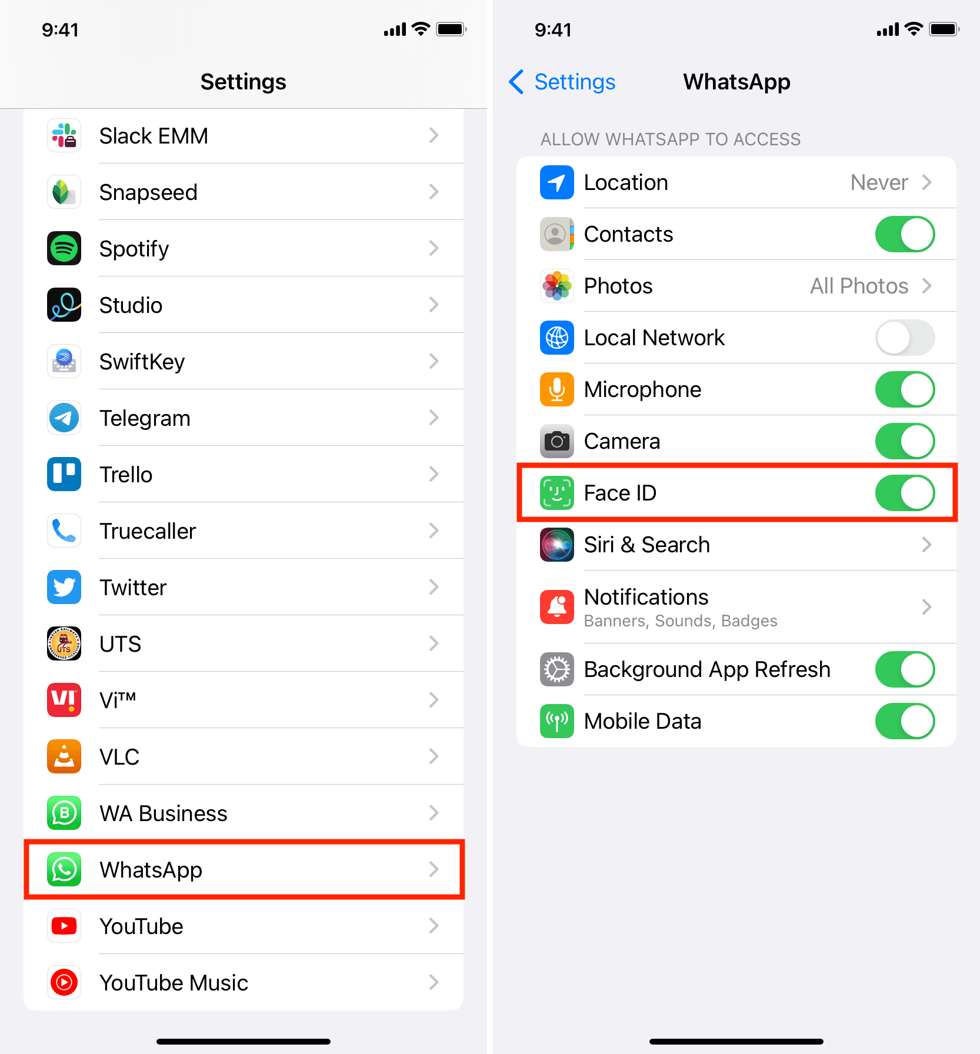This screenshot has height=1054, width=980.
Task: Expand Notifications settings chevron
Action: tap(926, 606)
